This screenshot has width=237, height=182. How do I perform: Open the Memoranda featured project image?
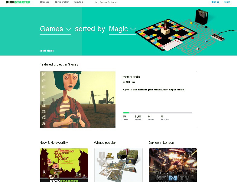(x=78, y=99)
